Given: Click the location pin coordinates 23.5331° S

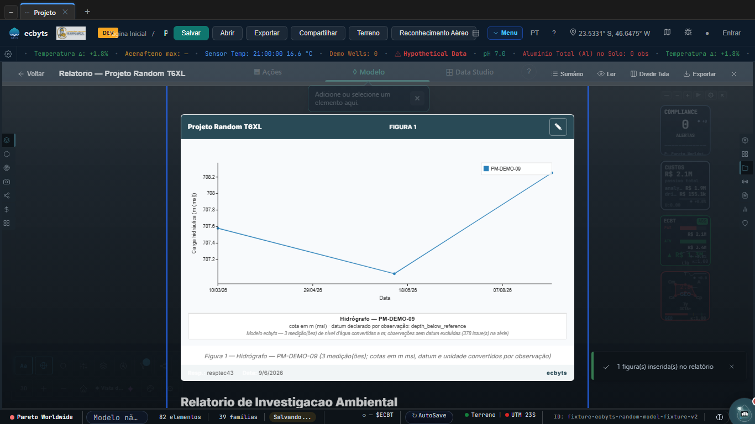Looking at the screenshot, I should (x=610, y=33).
